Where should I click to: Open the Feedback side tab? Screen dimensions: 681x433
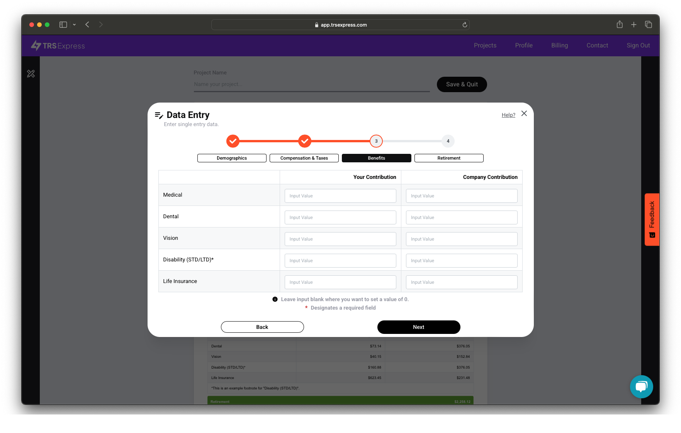tap(652, 219)
